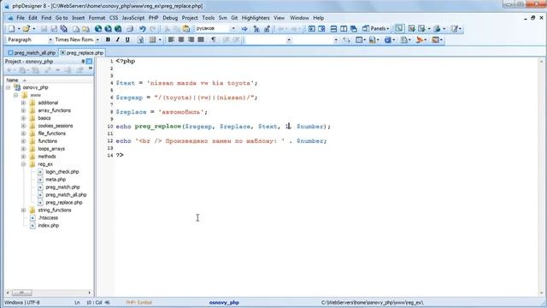Image resolution: width=547 pixels, height=308 pixels.
Task: Switch to the preg_match_all.php tab
Action: click(x=32, y=53)
